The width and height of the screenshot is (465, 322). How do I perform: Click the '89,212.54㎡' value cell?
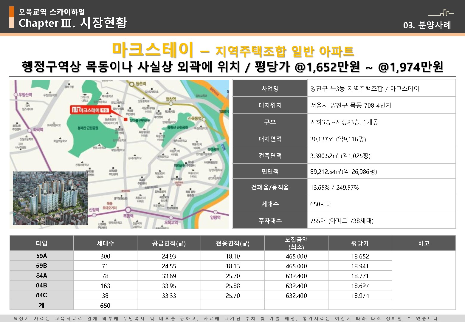[x=382, y=171]
